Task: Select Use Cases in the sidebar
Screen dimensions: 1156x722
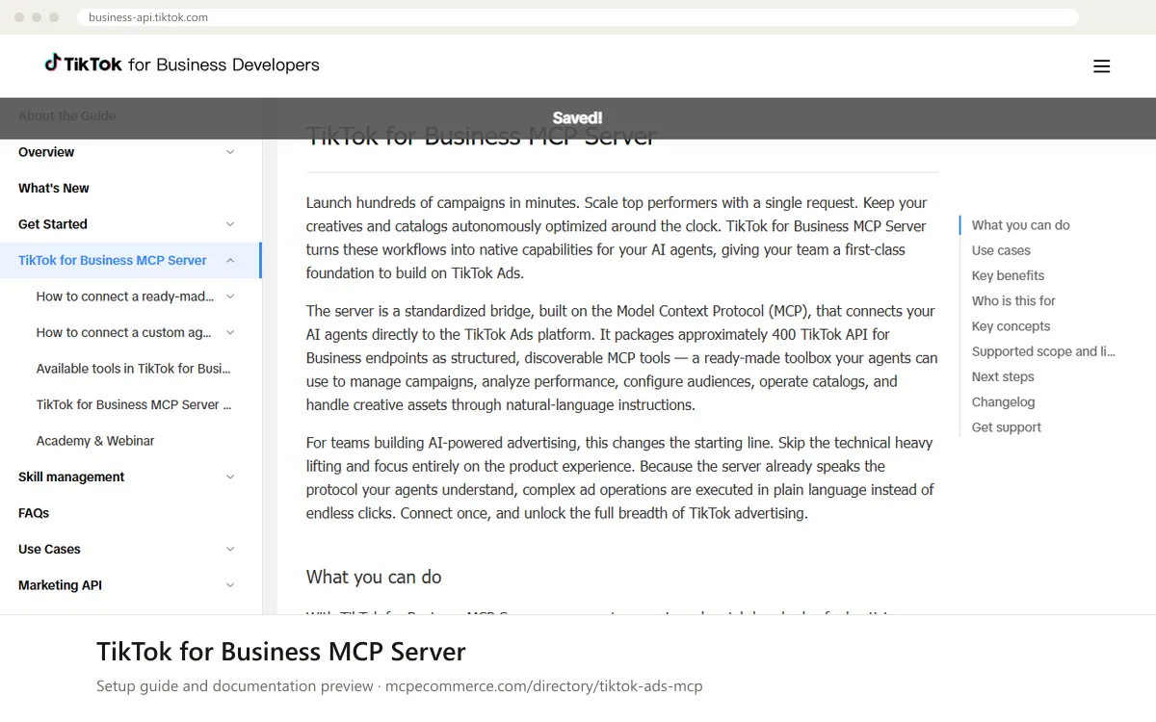Action: point(49,549)
